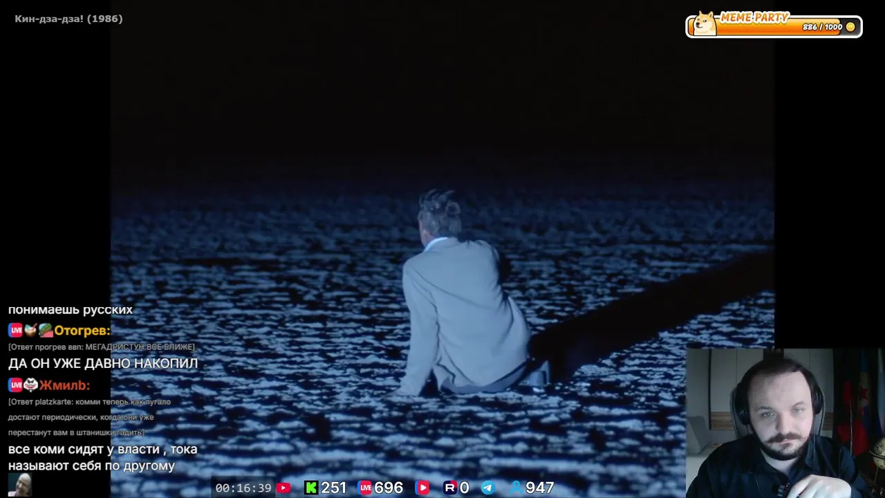885x498 pixels.
Task: Click the Rumble viewer count 0
Action: [x=465, y=488]
